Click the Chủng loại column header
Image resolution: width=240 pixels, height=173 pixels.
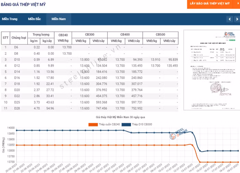click(x=19, y=38)
